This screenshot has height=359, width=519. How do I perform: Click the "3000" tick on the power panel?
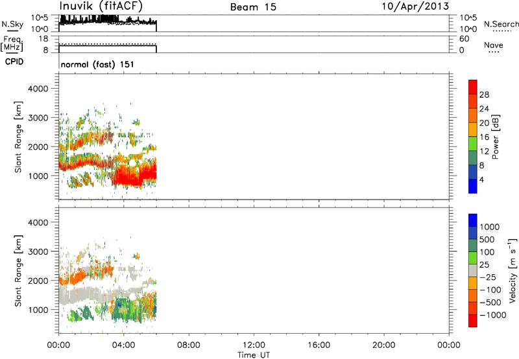click(38, 118)
